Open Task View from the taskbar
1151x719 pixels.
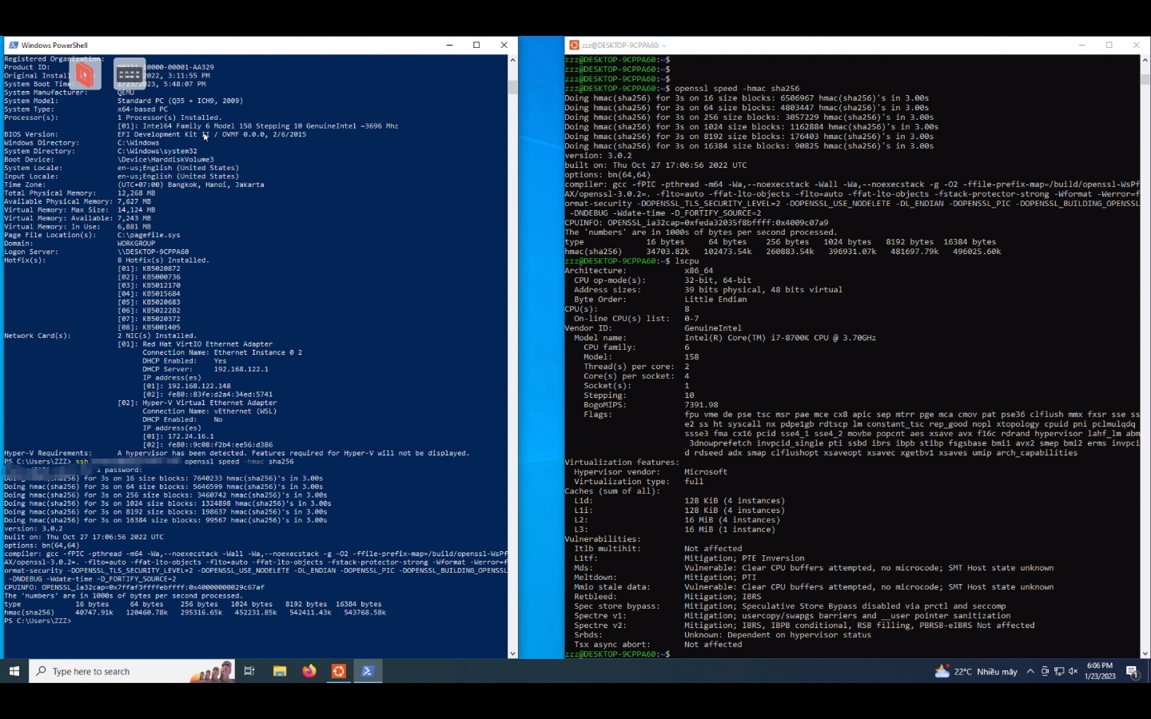click(x=249, y=671)
